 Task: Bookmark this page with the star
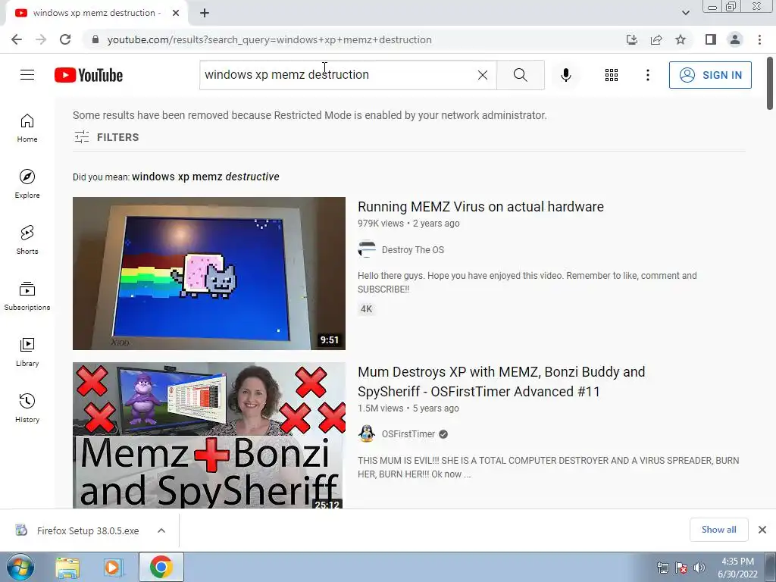point(681,39)
